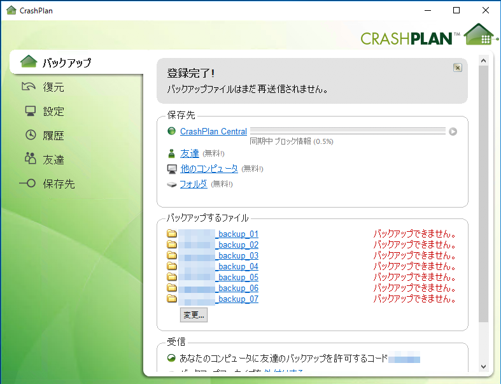Open the 友達 destination link
501x384 pixels.
click(x=190, y=153)
